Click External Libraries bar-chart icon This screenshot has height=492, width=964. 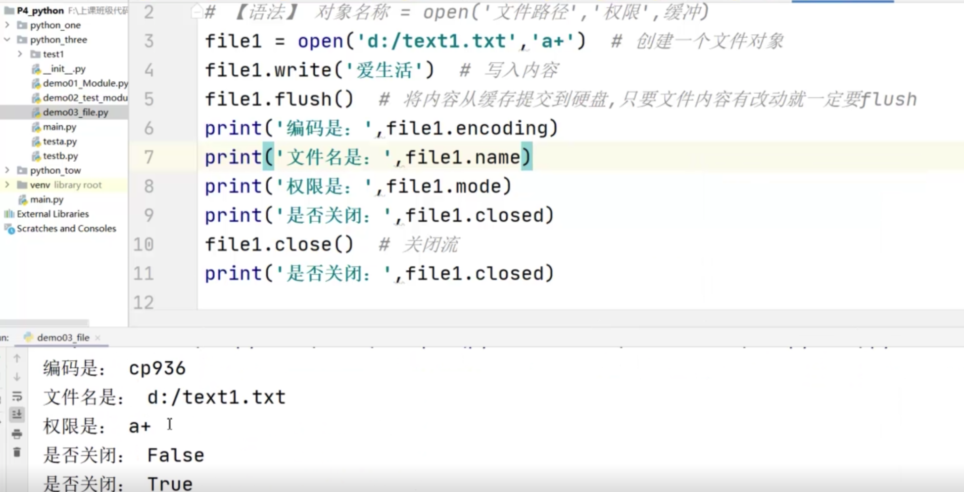[x=9, y=214]
